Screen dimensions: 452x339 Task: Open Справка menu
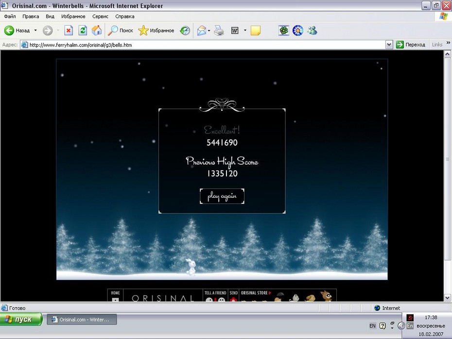tap(125, 17)
